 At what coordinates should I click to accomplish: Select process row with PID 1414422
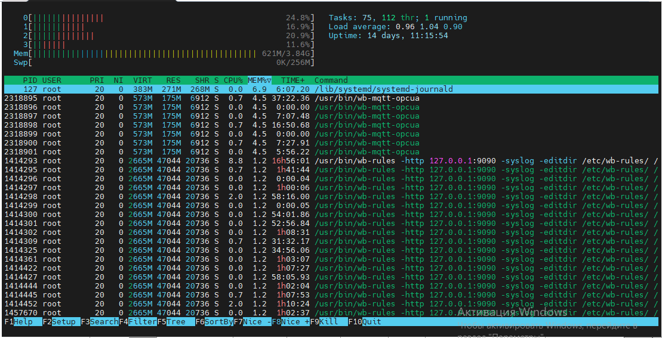(x=331, y=268)
